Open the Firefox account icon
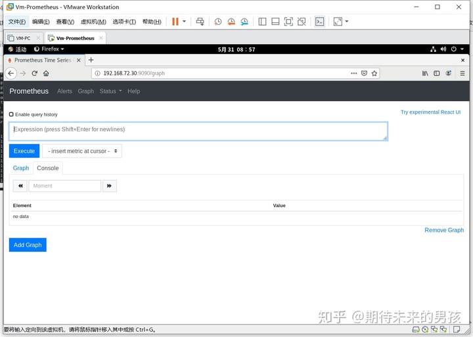The image size is (473, 337). click(449, 74)
